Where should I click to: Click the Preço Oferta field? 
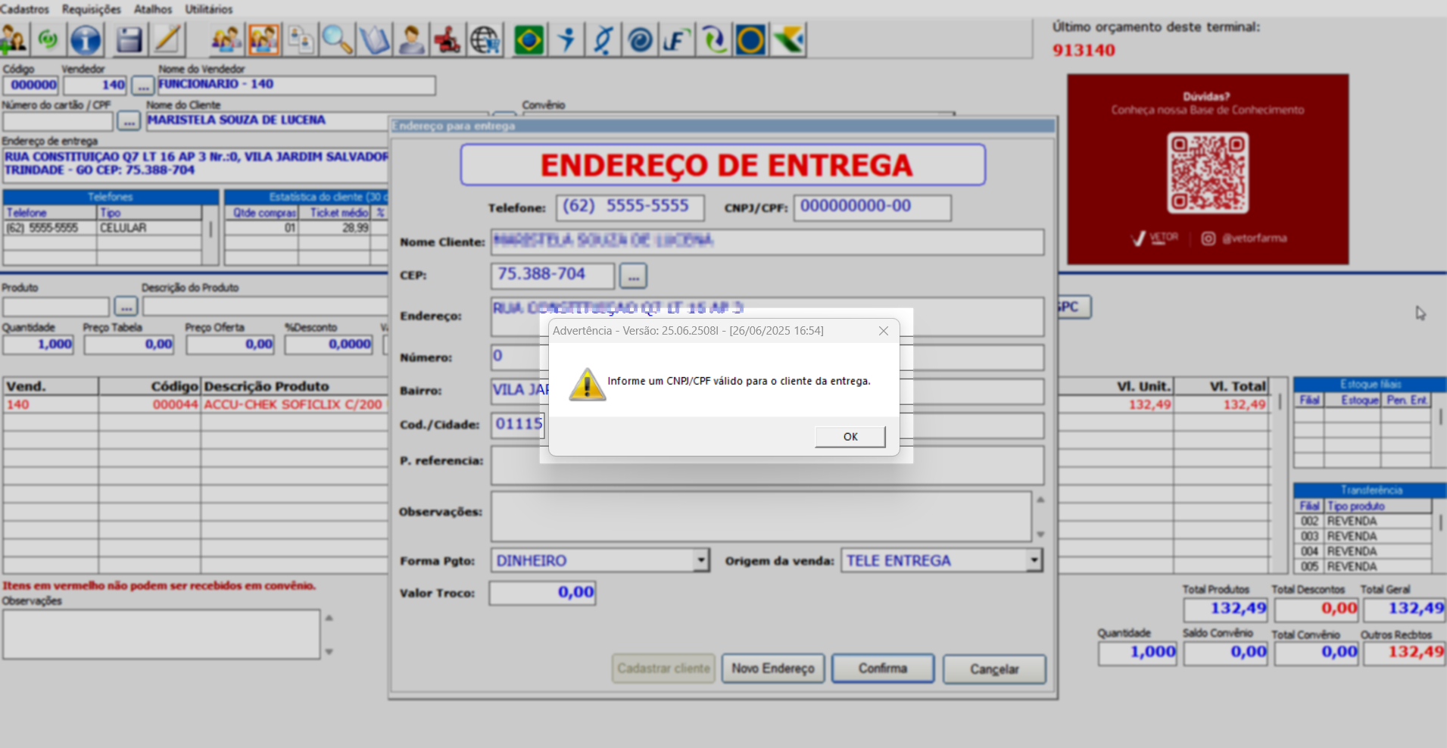pyautogui.click(x=230, y=344)
